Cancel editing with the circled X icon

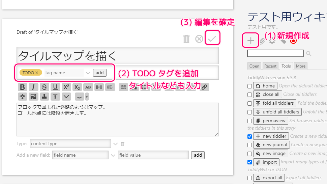pyautogui.click(x=199, y=39)
